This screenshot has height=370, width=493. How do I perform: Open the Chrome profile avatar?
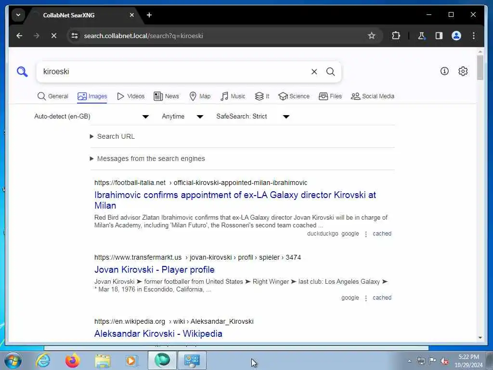tap(456, 36)
